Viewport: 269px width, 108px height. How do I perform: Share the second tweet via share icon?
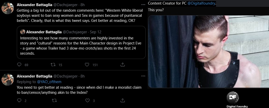click(123, 100)
